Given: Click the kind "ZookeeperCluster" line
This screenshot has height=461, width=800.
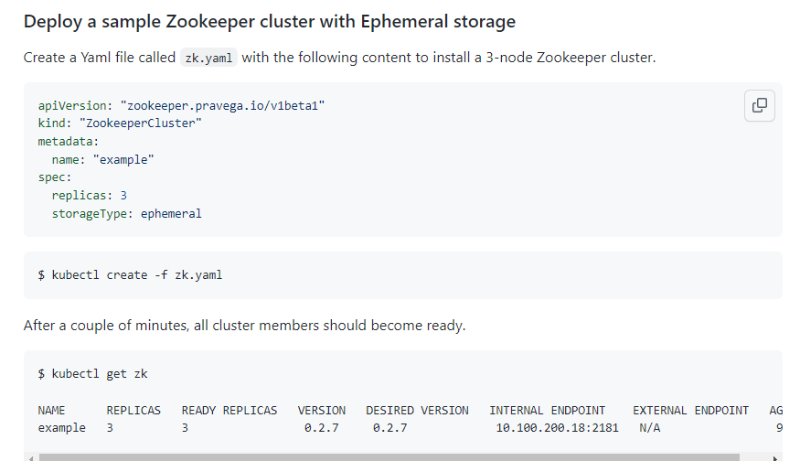Looking at the screenshot, I should pos(120,123).
